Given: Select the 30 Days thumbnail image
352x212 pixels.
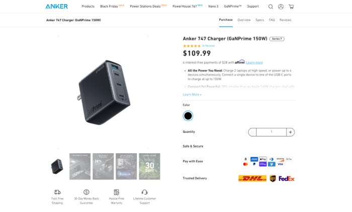Looking at the screenshot, I should point(149,166).
